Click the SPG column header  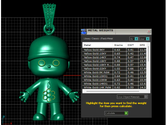point(142,45)
